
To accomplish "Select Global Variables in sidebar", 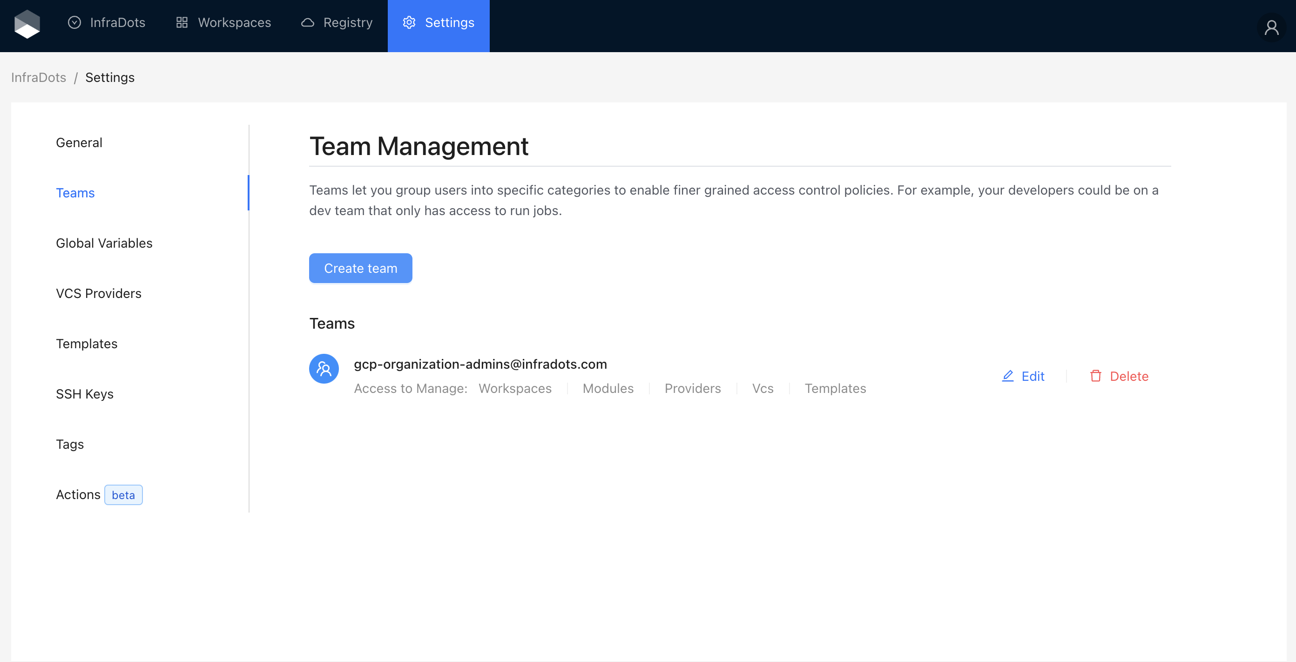I will click(104, 243).
